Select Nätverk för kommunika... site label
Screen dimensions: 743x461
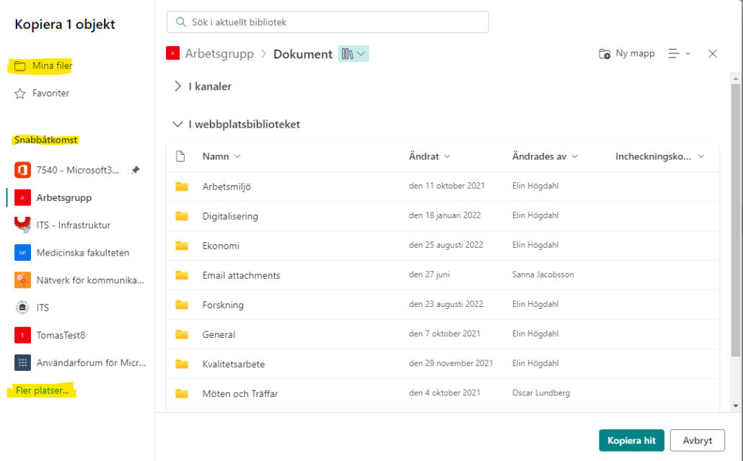[x=90, y=280]
